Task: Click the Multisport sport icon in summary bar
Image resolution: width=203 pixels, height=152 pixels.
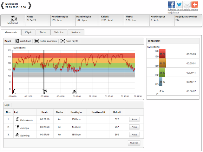Action: click(14, 19)
